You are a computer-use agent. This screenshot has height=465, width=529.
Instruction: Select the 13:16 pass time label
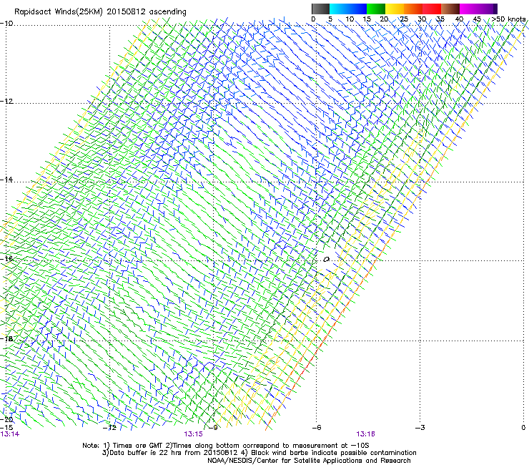366,434
